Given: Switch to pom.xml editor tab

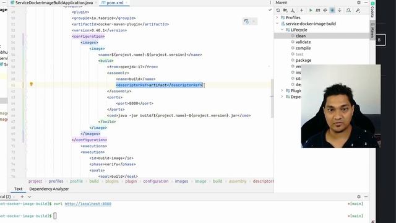Looking at the screenshot, I should (x=114, y=2).
